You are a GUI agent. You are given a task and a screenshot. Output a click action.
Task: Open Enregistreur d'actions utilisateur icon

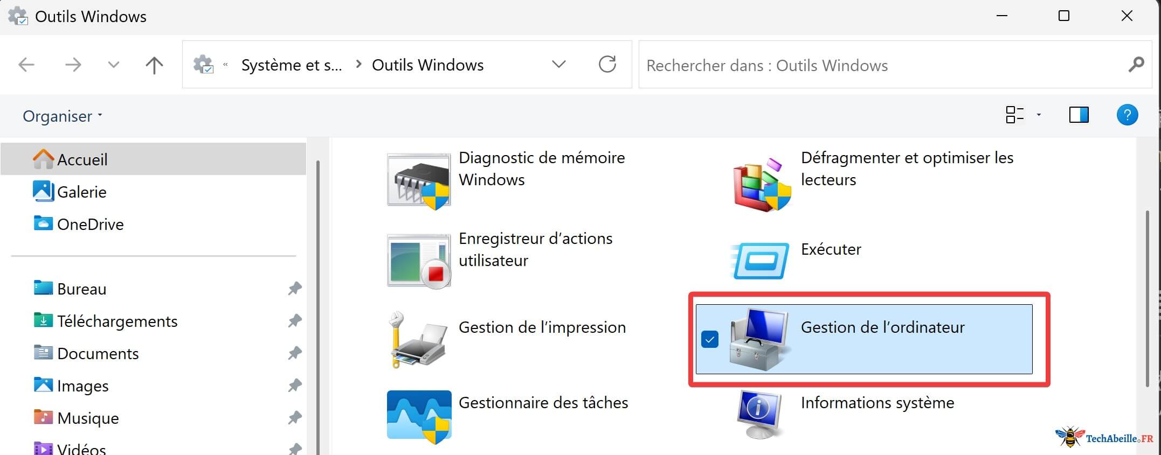point(419,261)
